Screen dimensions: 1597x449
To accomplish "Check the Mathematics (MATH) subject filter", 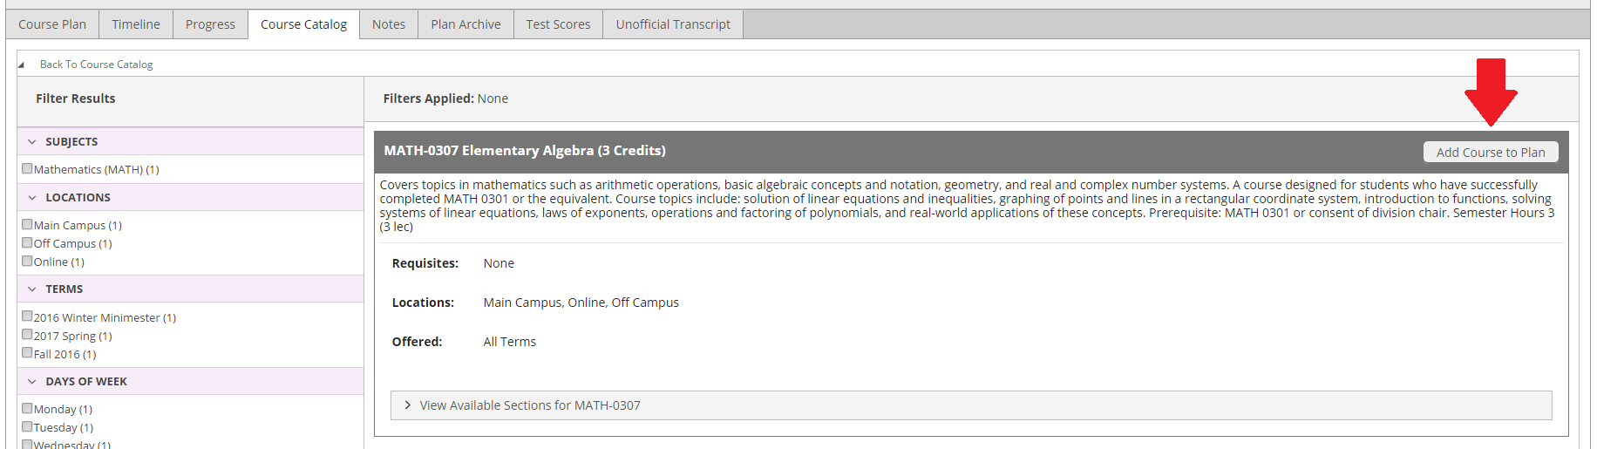I will (x=27, y=168).
